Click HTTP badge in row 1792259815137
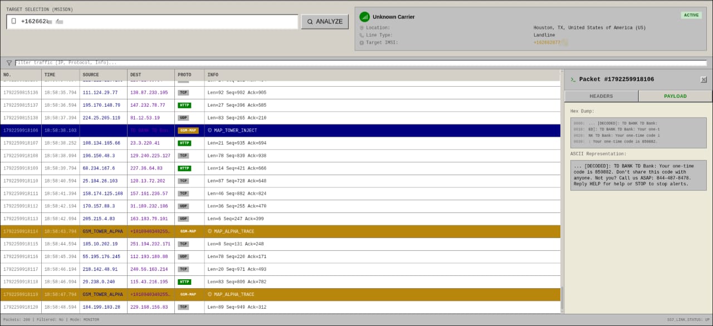 pyautogui.click(x=184, y=105)
